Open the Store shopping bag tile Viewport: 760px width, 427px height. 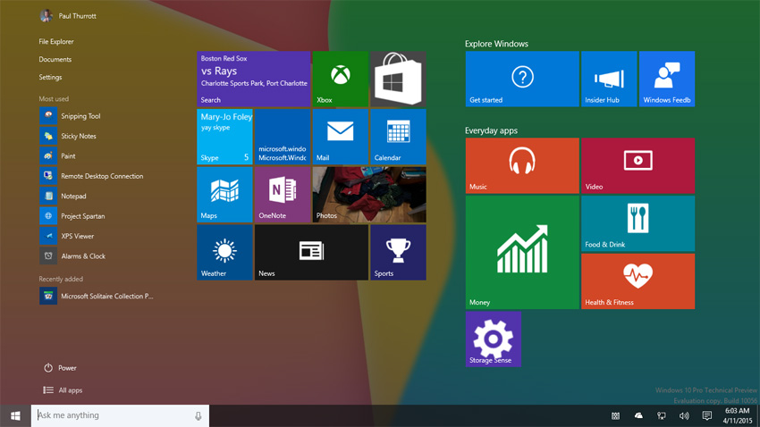click(x=398, y=79)
